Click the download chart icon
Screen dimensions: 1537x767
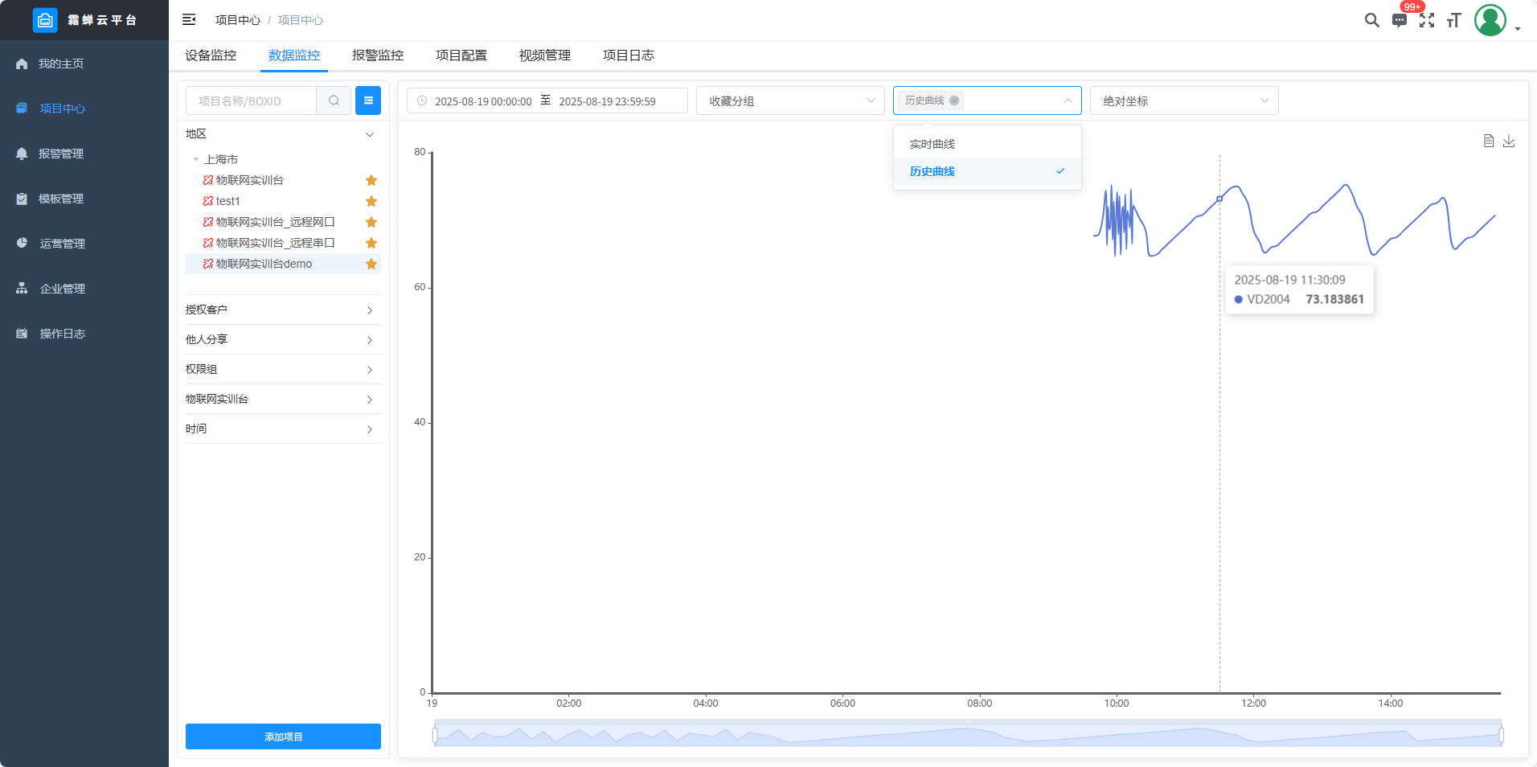(1509, 141)
